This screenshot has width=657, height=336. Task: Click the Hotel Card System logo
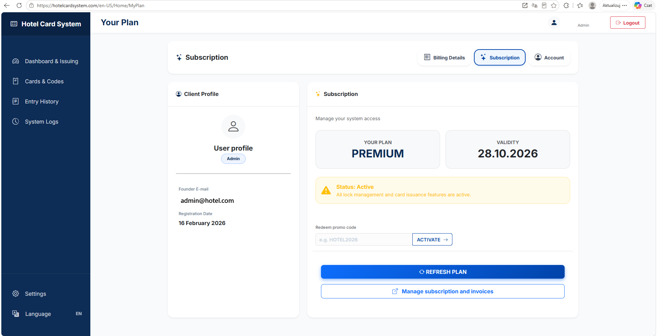(x=46, y=24)
